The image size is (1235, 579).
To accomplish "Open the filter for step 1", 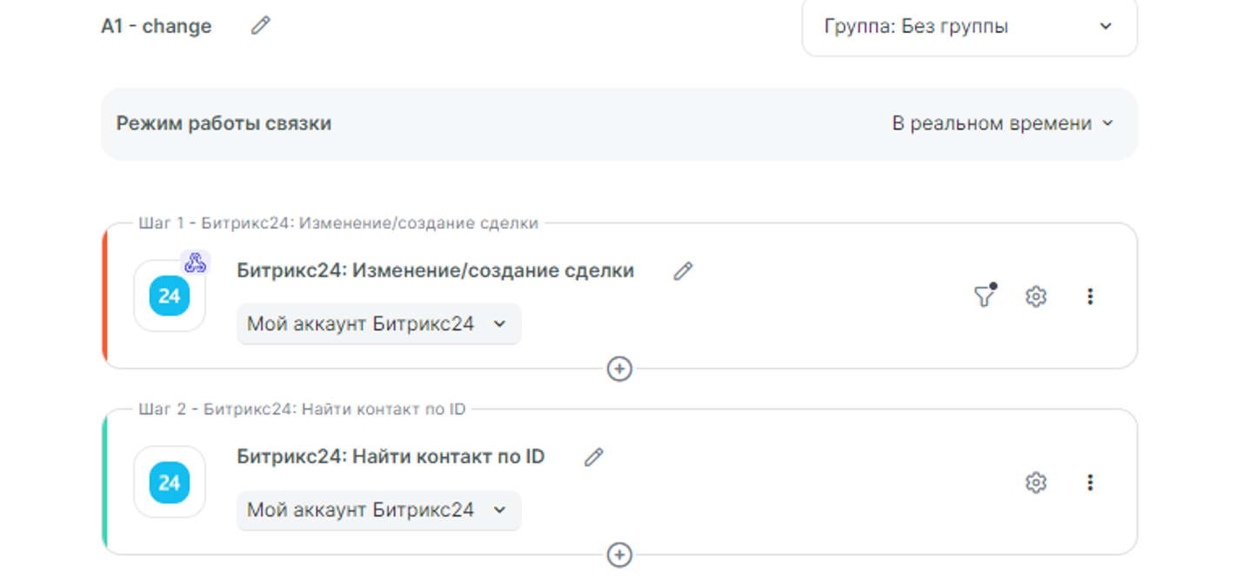I will coord(984,296).
